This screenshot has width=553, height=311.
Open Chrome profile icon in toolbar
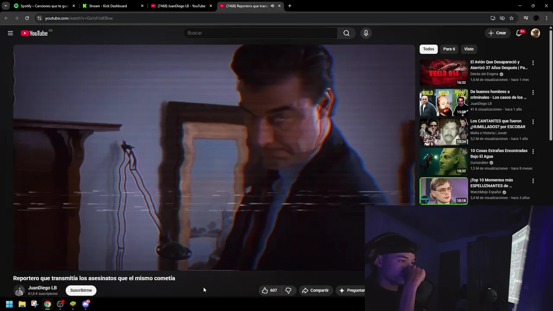coord(536,18)
